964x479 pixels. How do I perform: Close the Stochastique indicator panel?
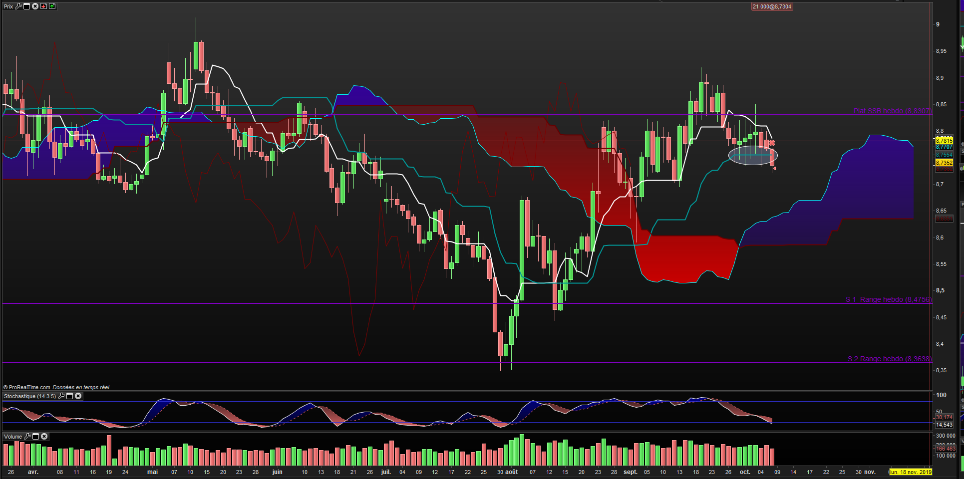click(78, 396)
